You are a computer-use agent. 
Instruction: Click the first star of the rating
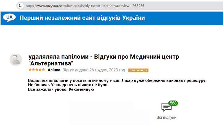pyautogui.click(x=30, y=70)
